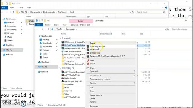The image size is (193, 108).
Task: Select filmora-idco_setup_full file icon
Action: [62, 55]
